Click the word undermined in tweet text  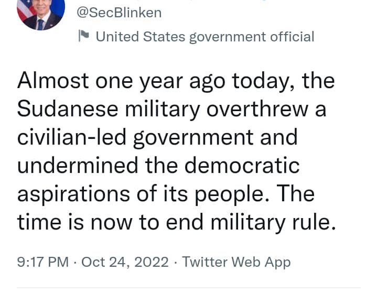pos(78,165)
